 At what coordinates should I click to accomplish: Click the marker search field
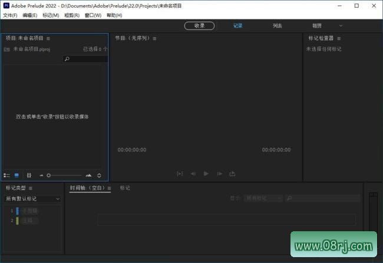coord(322,198)
